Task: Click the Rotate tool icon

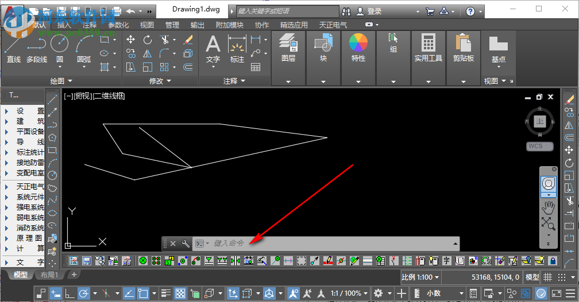Action: pos(148,40)
